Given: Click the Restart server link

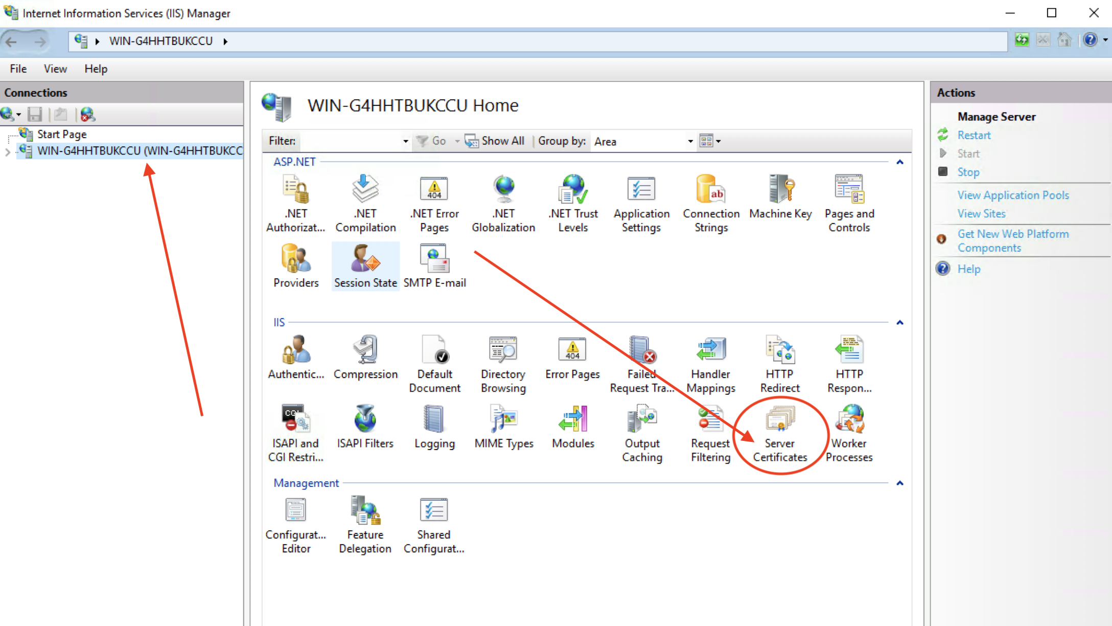Looking at the screenshot, I should [974, 135].
